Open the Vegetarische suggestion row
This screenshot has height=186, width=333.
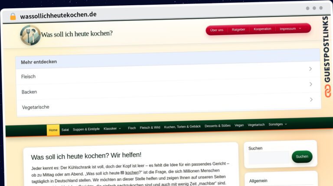pyautogui.click(x=169, y=104)
